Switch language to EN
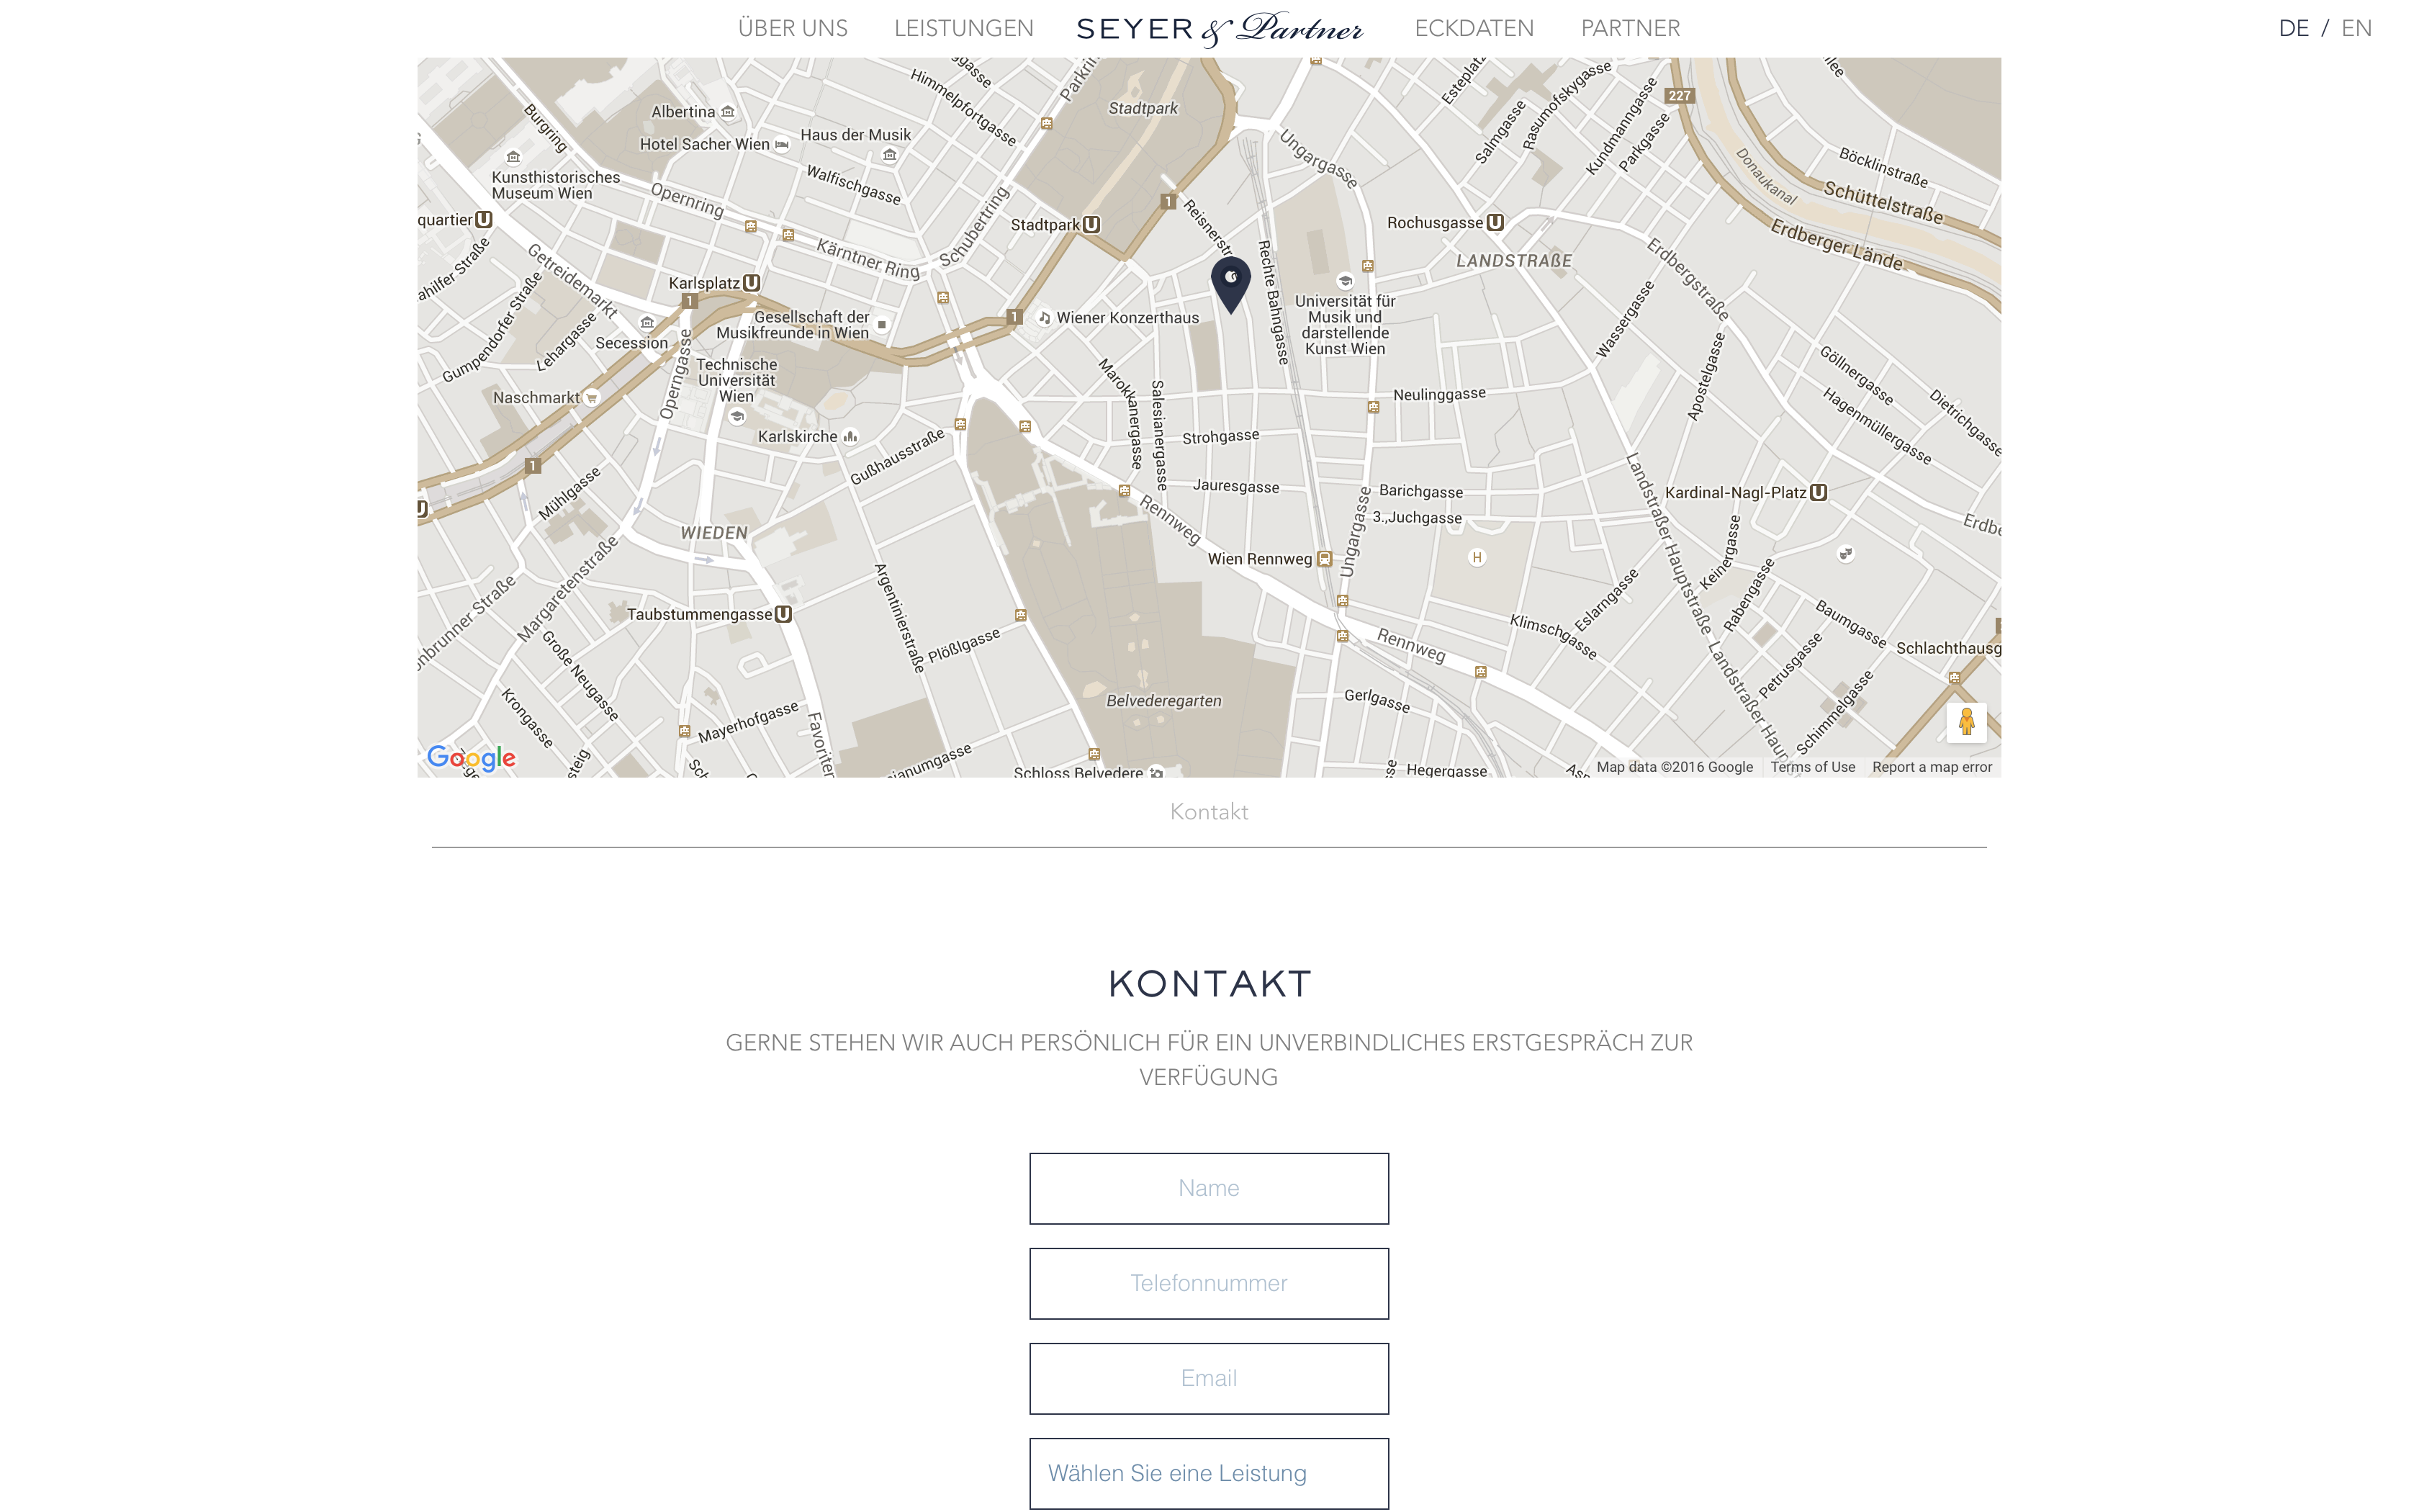Viewport: 2419px width, 1512px height. point(2356,28)
